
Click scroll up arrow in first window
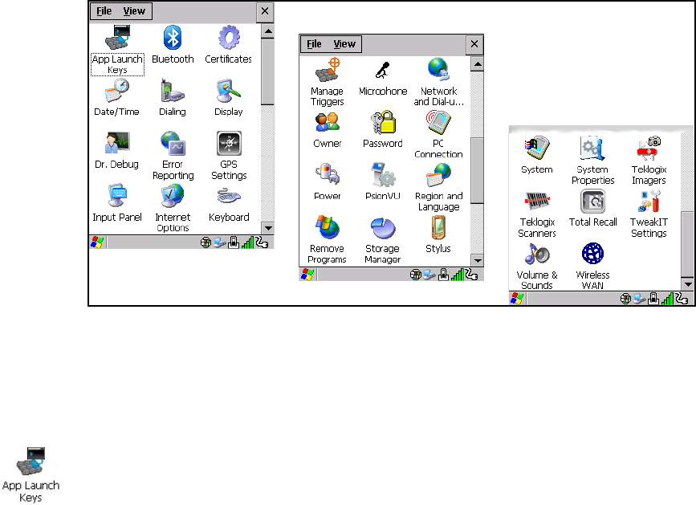tap(267, 31)
